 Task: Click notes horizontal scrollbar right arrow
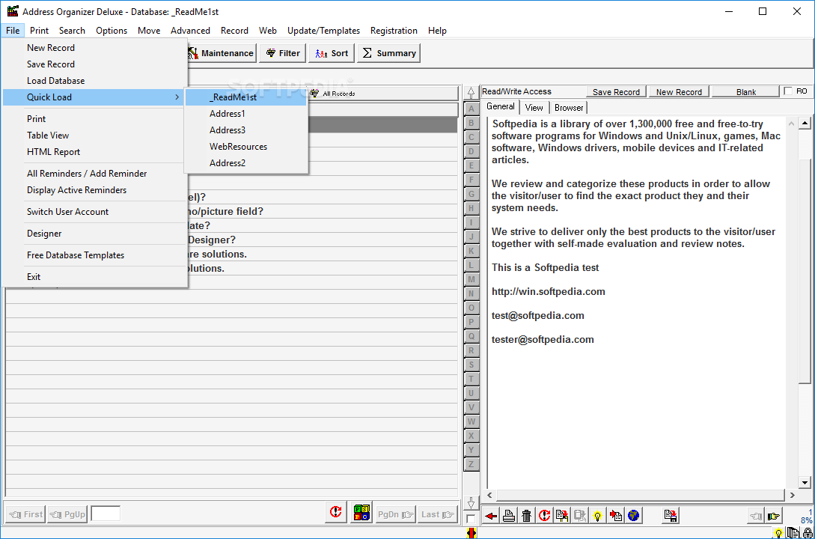click(792, 496)
